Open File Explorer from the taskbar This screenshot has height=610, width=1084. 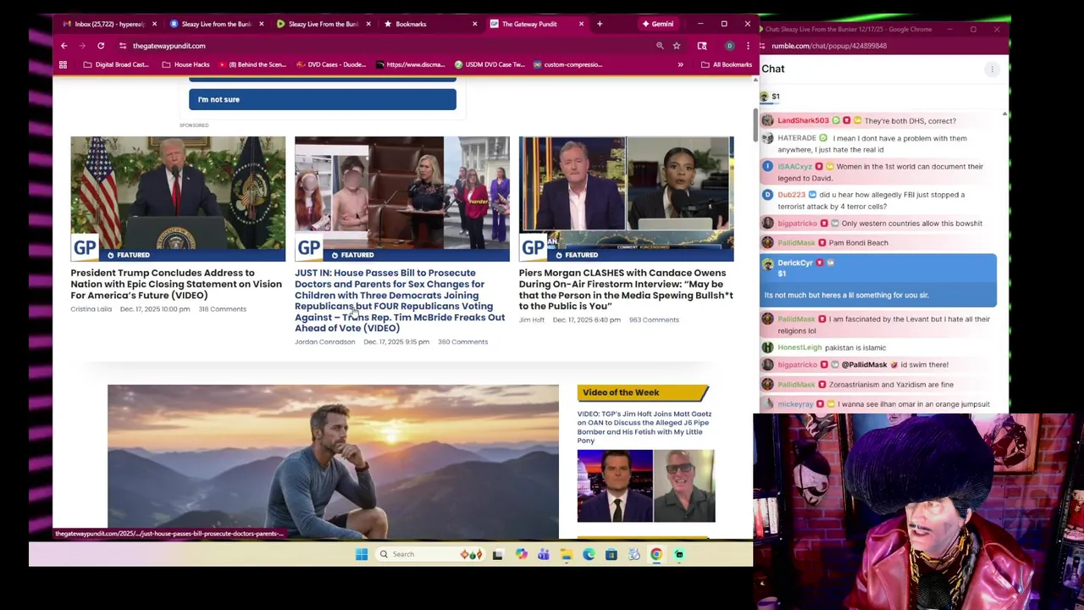pos(566,554)
